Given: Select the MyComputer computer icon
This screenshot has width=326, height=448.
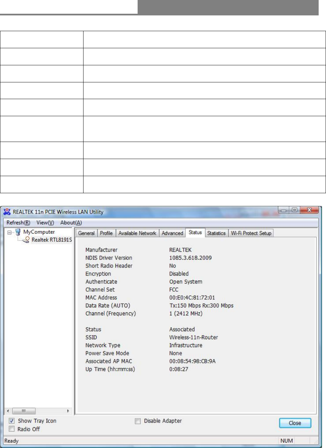Looking at the screenshot, I should 18,232.
